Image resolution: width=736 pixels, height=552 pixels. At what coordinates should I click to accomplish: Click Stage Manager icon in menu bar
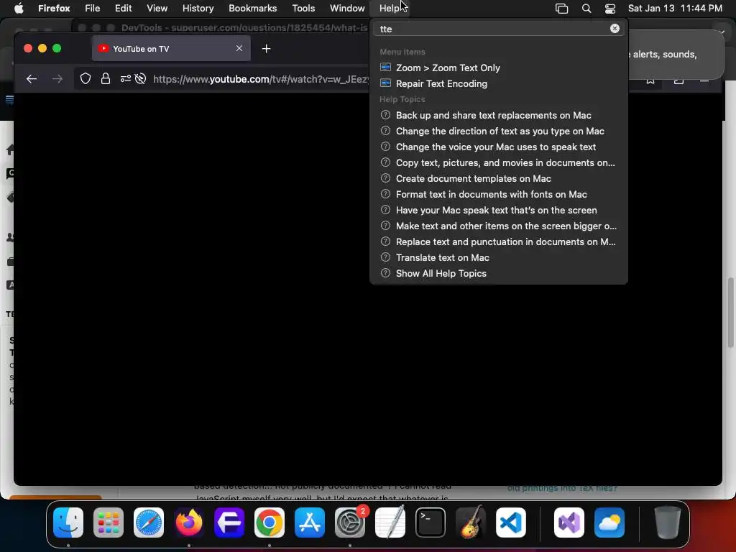(561, 9)
